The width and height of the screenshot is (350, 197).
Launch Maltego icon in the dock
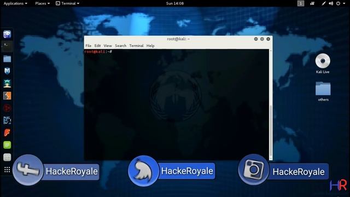7,120
